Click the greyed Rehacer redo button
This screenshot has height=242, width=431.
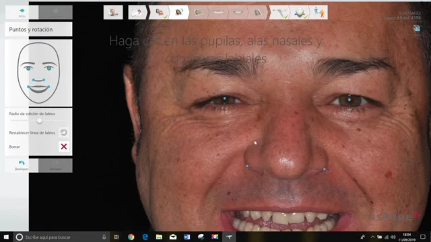coord(55,165)
